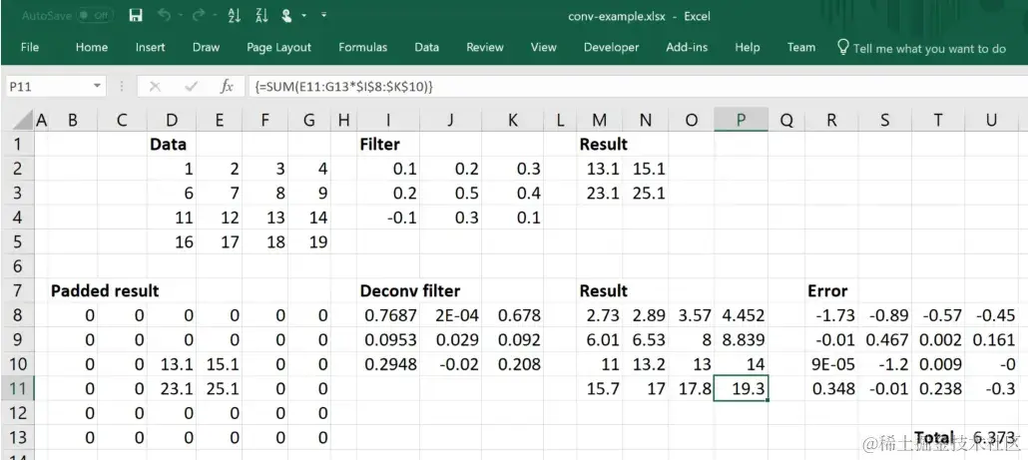Click the Insert Function fx icon
This screenshot has height=460, width=1028.
[227, 86]
